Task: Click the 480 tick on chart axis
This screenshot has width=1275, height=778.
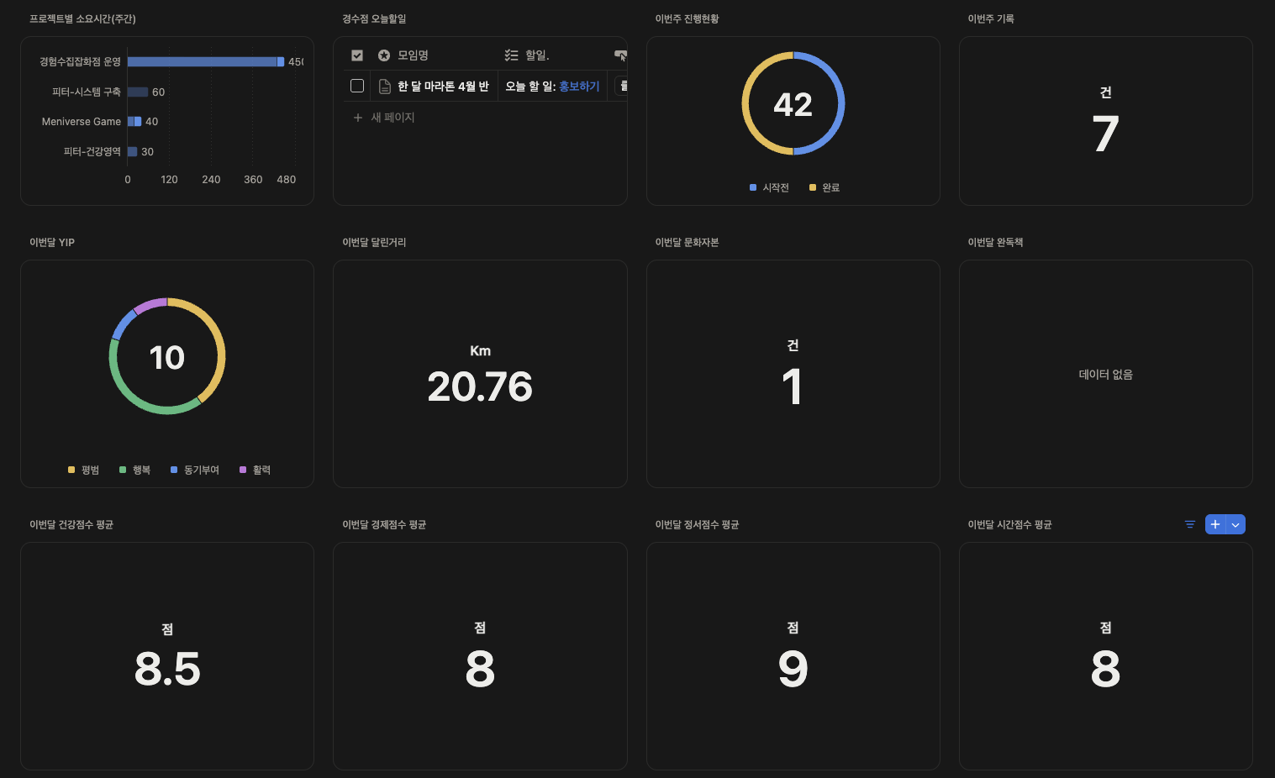Action: click(287, 180)
